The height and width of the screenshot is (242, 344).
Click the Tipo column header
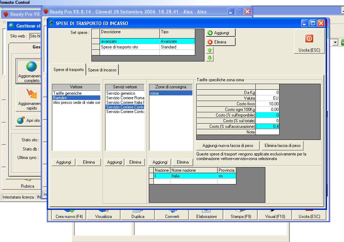coord(177,33)
